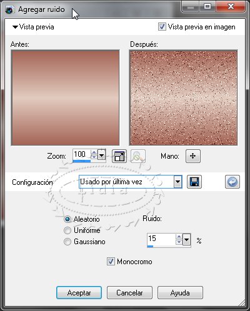Decrease Zoom with down stepper arrow
The height and width of the screenshot is (311, 250).
click(x=94, y=157)
